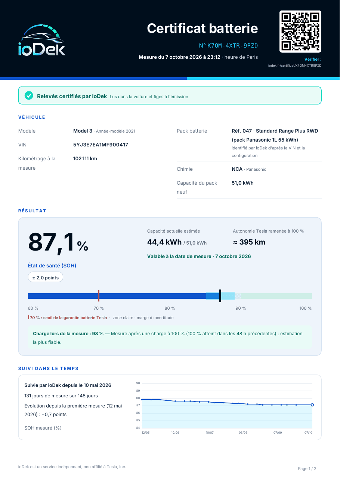Click the green certified checkmark icon

[x=29, y=96]
